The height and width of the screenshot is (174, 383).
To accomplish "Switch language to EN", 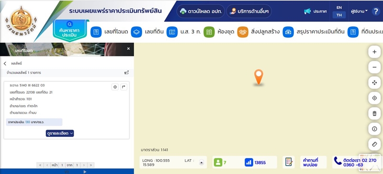I will coord(339,8).
